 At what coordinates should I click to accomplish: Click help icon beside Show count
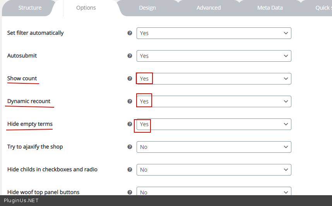coord(130,79)
